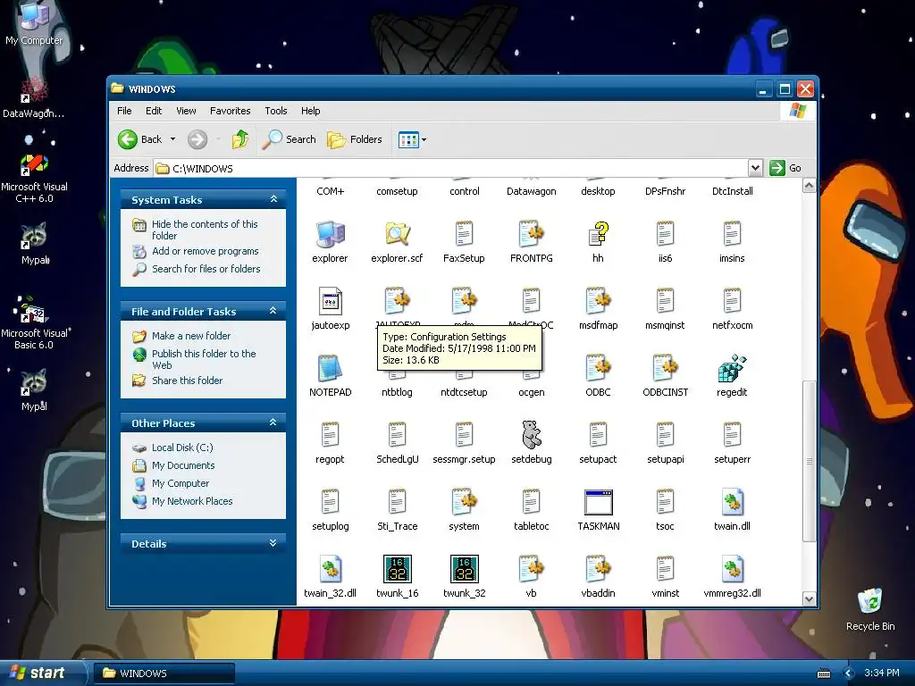This screenshot has width=915, height=686.
Task: Click Share this folder link
Action: [x=188, y=381]
